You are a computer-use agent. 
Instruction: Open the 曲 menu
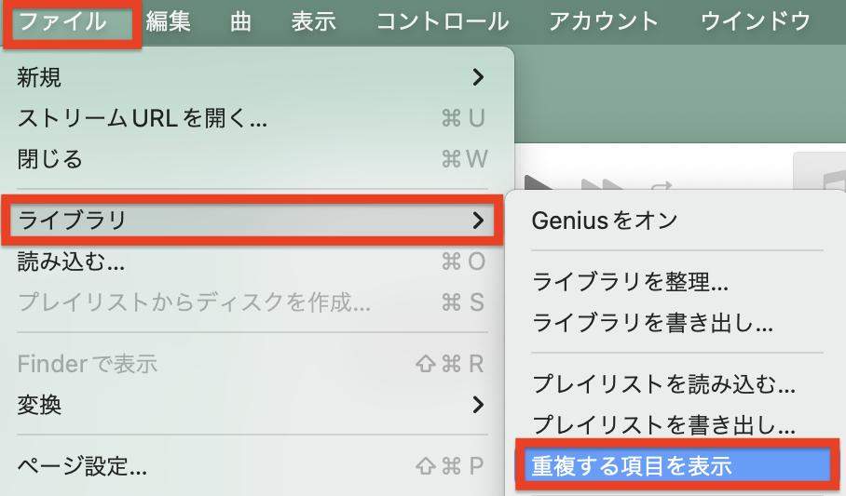(x=240, y=21)
